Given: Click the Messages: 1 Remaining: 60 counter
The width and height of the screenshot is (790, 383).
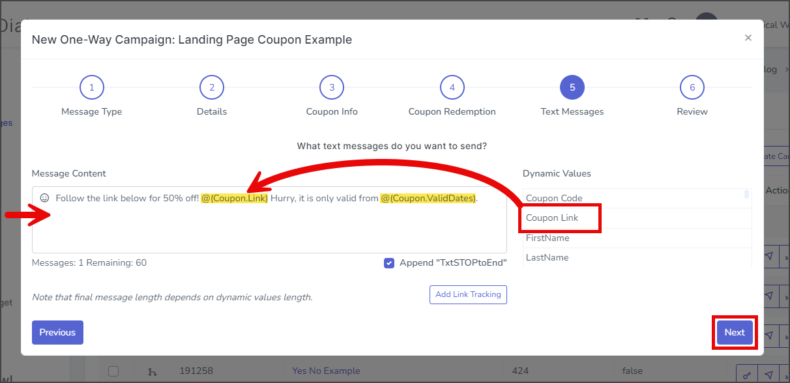Looking at the screenshot, I should tap(89, 263).
